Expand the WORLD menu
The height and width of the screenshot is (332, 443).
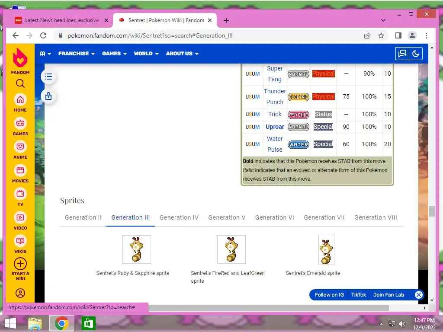click(146, 54)
